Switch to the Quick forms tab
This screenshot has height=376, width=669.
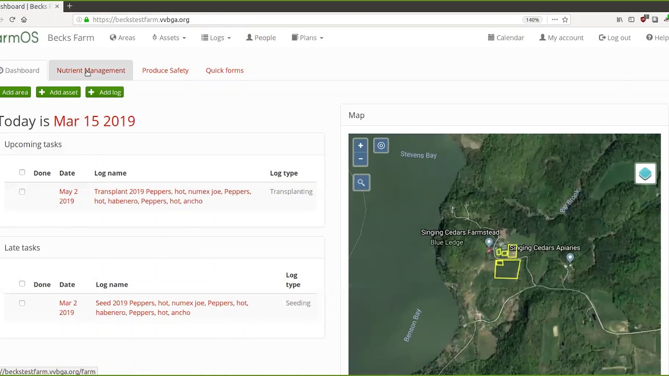click(225, 70)
